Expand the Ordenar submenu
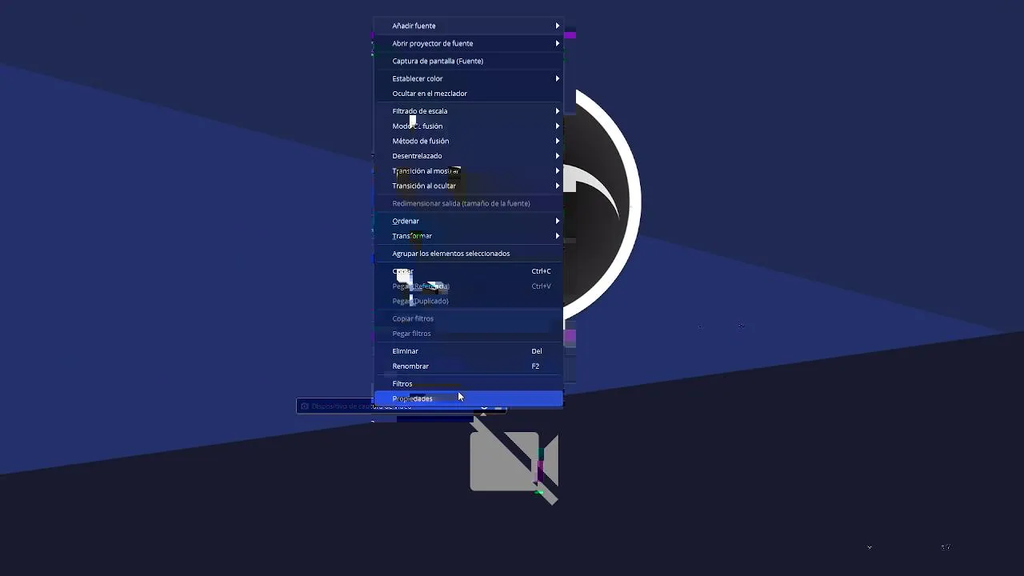This screenshot has width=1024, height=576. pos(469,221)
